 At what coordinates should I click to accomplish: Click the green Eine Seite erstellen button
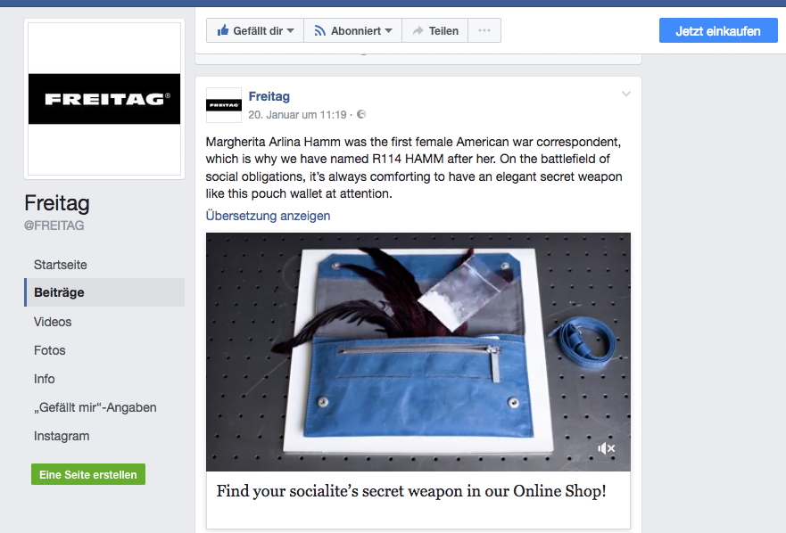pyautogui.click(x=88, y=474)
